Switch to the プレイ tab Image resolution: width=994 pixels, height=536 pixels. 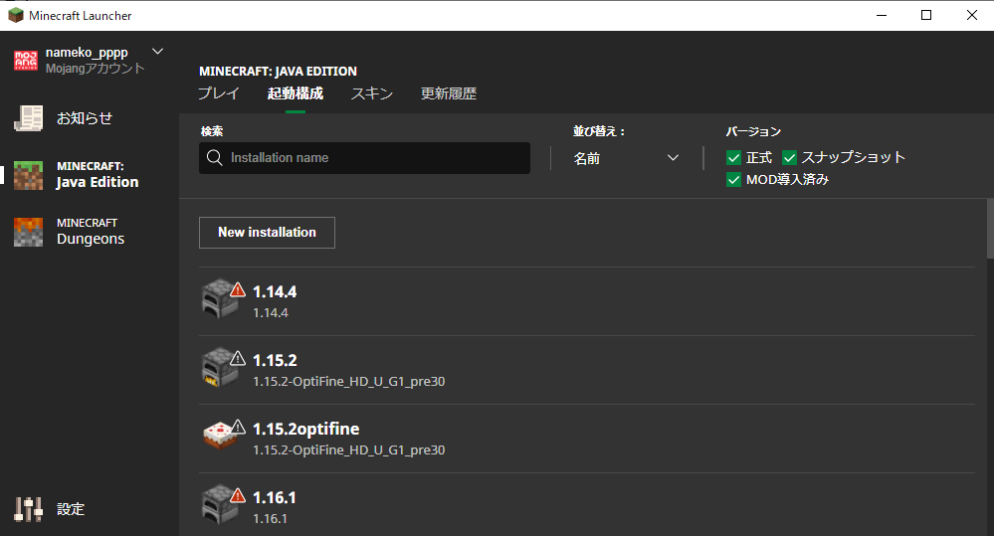[x=219, y=93]
